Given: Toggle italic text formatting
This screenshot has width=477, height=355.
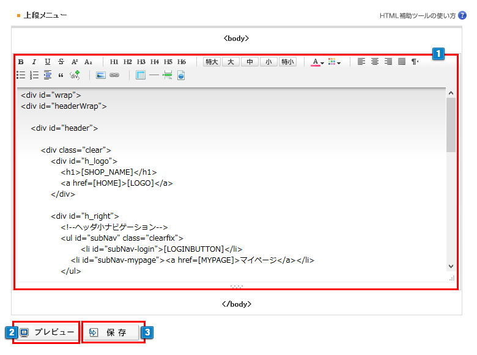Looking at the screenshot, I should point(34,62).
